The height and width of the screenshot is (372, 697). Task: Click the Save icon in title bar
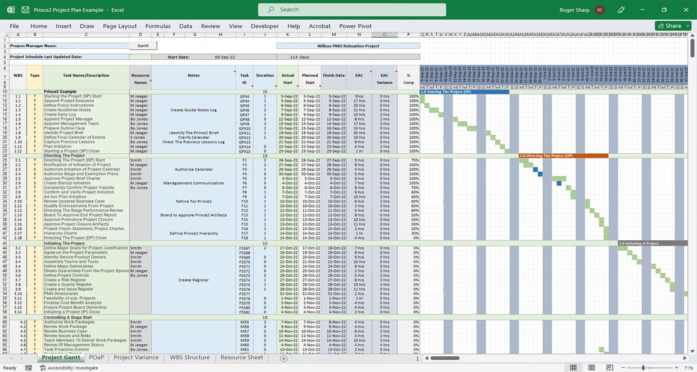click(x=25, y=10)
